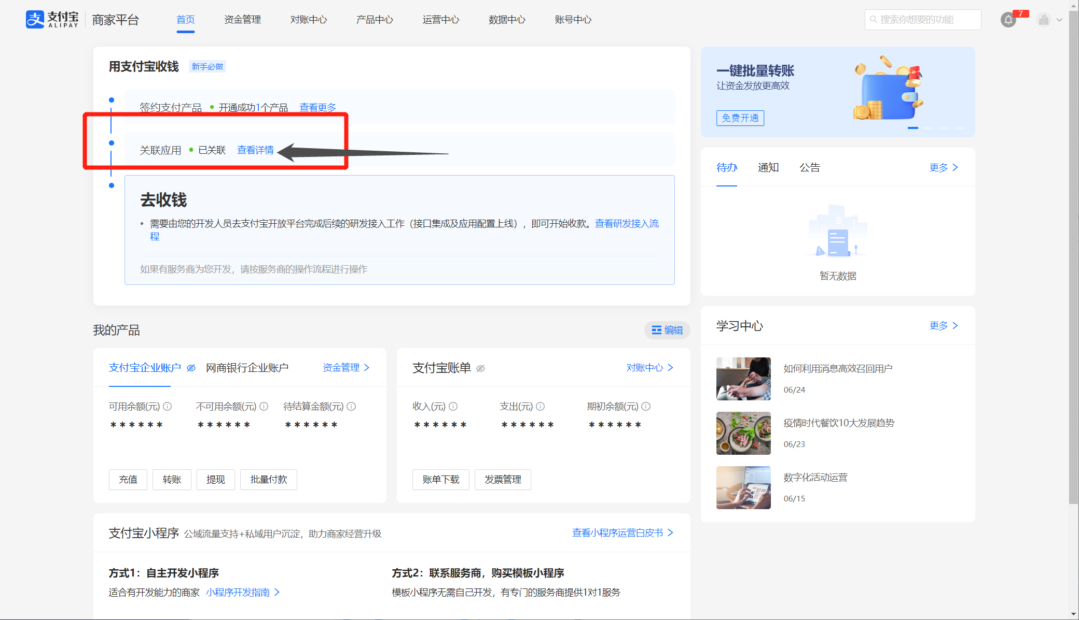
Task: Click the search magnifier icon
Action: (x=874, y=20)
